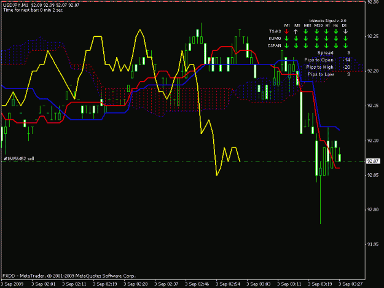Image resolution: width=384 pixels, height=288 pixels.
Task: Click the white up arrow TSxKS M5
Action: coord(296,31)
